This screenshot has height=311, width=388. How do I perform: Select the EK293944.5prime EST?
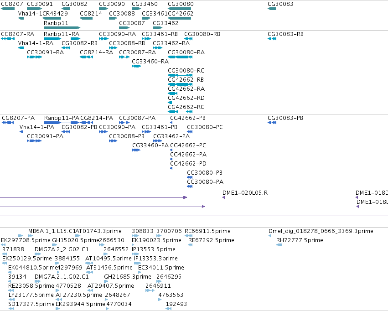point(57,309)
